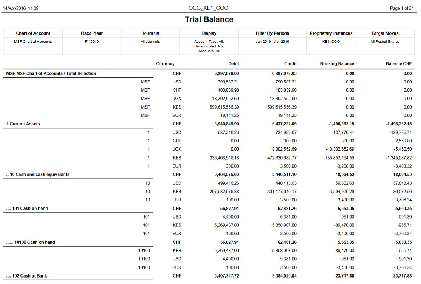Select the Journals filter header
This screenshot has height=284, width=421.
pyautogui.click(x=150, y=33)
